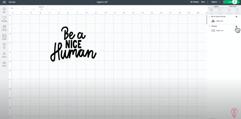Open the Images library

(x=4, y=37)
